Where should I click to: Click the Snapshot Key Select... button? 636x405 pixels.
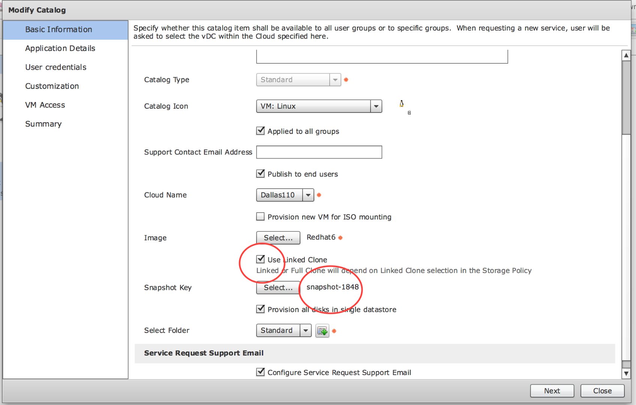click(278, 288)
